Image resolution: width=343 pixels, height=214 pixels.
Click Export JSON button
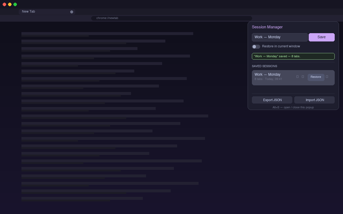tap(272, 100)
